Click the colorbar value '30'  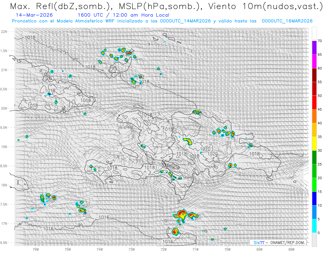[320, 150]
